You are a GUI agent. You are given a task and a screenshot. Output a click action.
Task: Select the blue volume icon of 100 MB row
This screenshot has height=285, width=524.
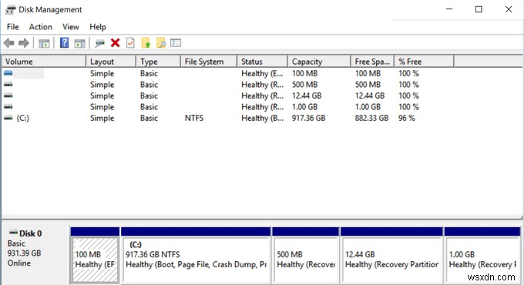click(x=8, y=73)
